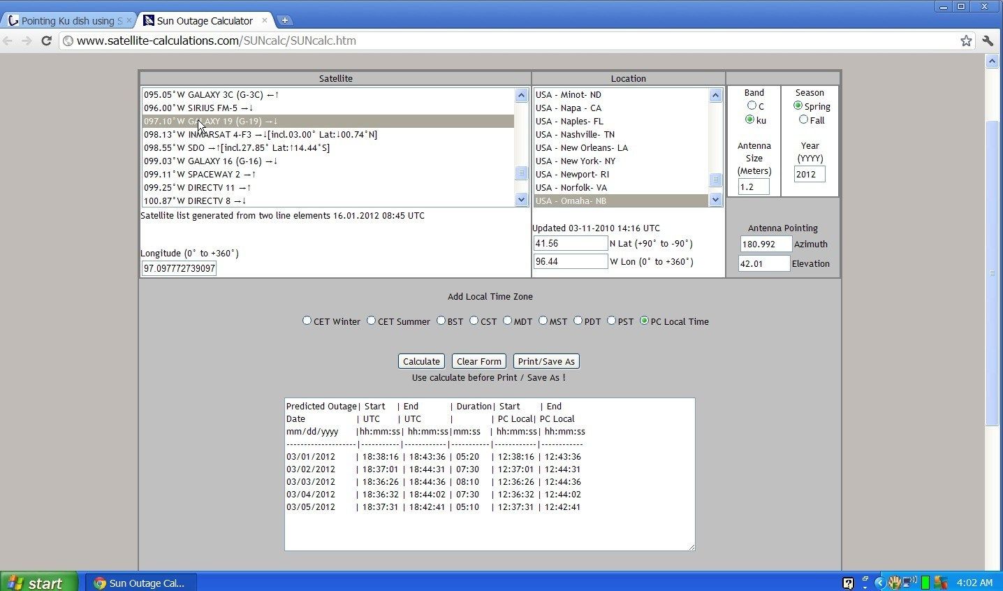Select BST time zone
This screenshot has height=591, width=1003.
[441, 321]
